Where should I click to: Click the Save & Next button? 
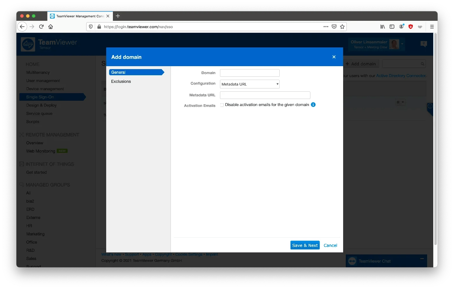coord(305,245)
